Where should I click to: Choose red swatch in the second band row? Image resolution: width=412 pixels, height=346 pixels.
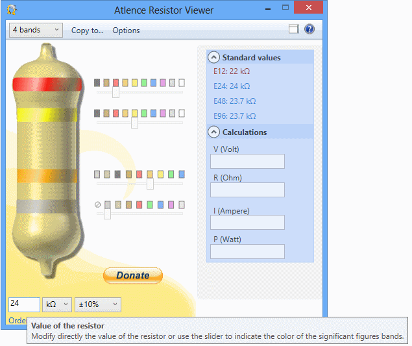pyautogui.click(x=115, y=114)
